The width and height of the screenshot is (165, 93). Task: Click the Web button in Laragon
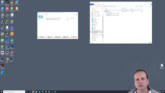pos(49,37)
